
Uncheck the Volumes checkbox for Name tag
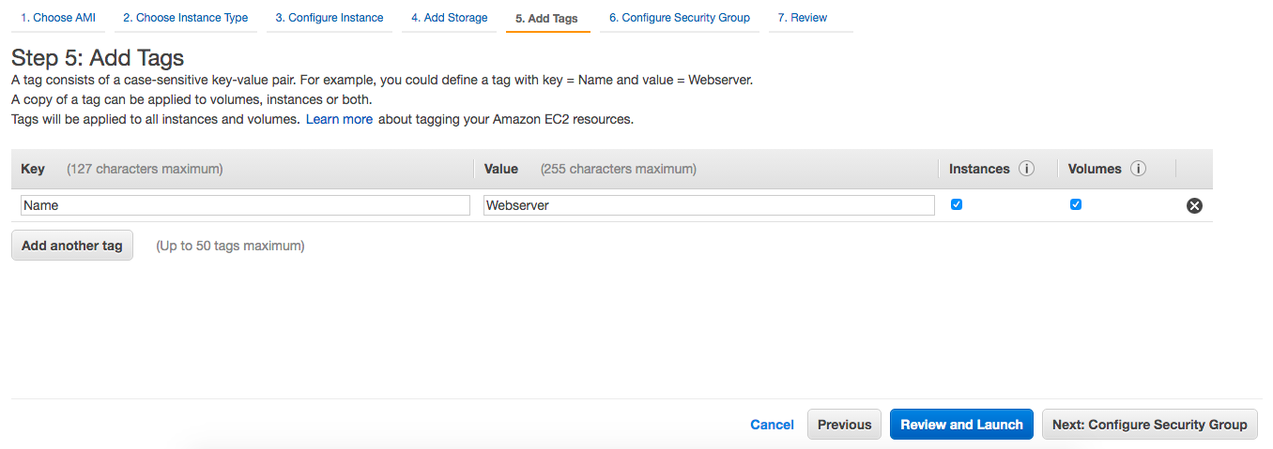1076,204
